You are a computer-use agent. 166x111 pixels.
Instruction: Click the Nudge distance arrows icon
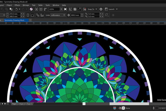click(x=68, y=15)
